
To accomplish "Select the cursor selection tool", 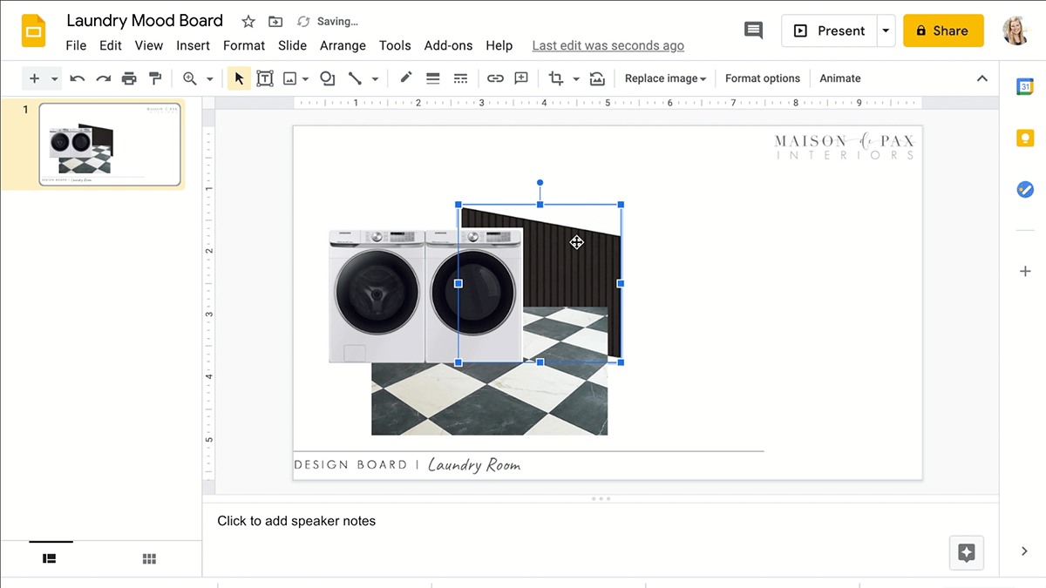I will pos(238,78).
